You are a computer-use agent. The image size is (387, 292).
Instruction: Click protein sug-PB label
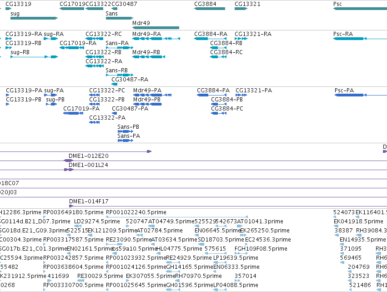[x=55, y=100]
